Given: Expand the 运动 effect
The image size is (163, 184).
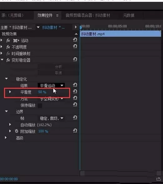Looking at the screenshot, I should [x=1, y=40].
